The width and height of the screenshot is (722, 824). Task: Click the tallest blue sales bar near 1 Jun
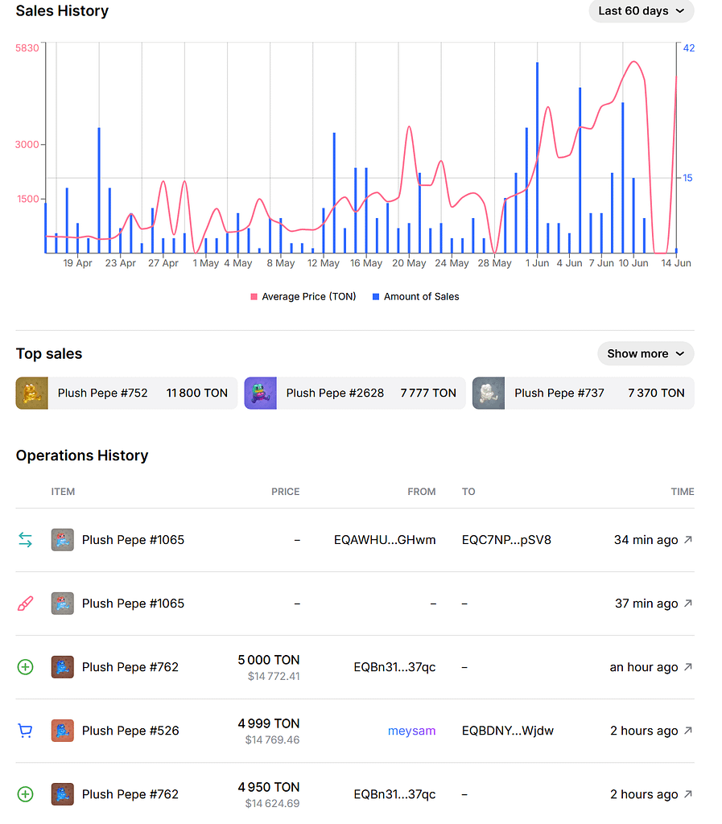tap(537, 157)
